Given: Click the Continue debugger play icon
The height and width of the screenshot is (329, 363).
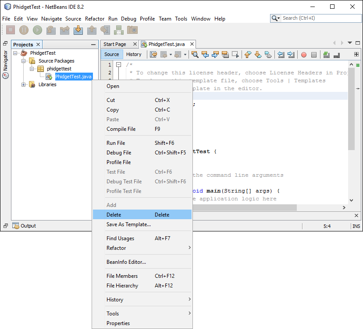Looking at the screenshot, I should tap(38, 30).
